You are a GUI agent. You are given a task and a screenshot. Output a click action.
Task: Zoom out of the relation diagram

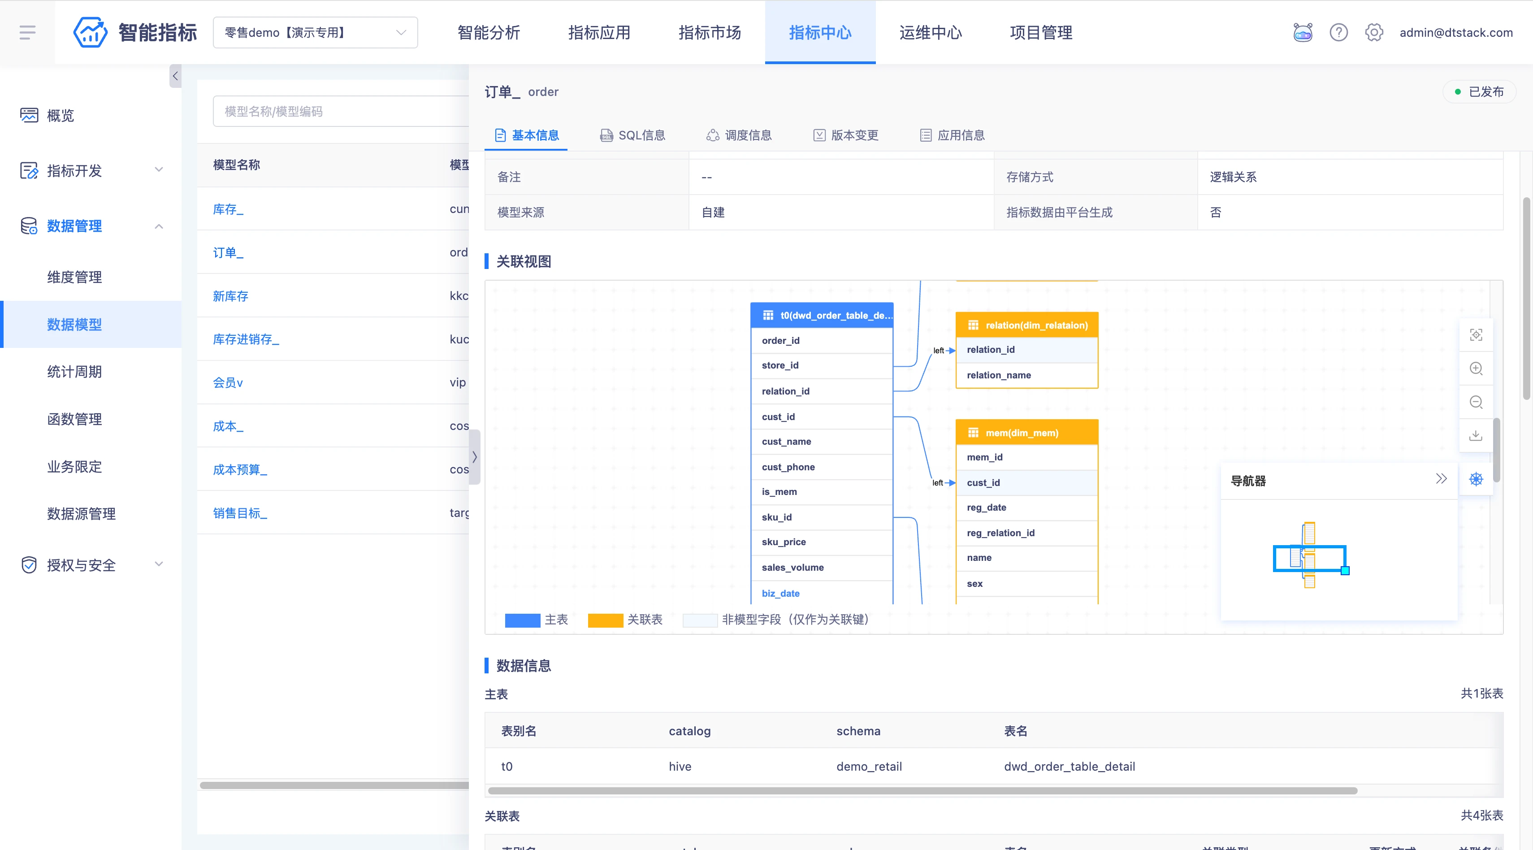tap(1476, 402)
